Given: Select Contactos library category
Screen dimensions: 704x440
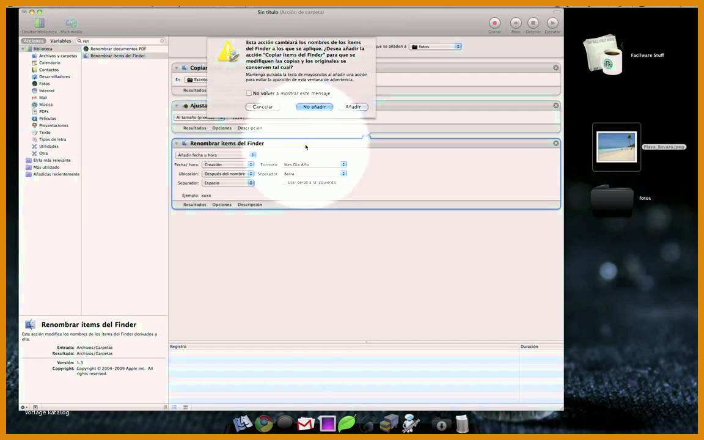Looking at the screenshot, I should click(48, 70).
